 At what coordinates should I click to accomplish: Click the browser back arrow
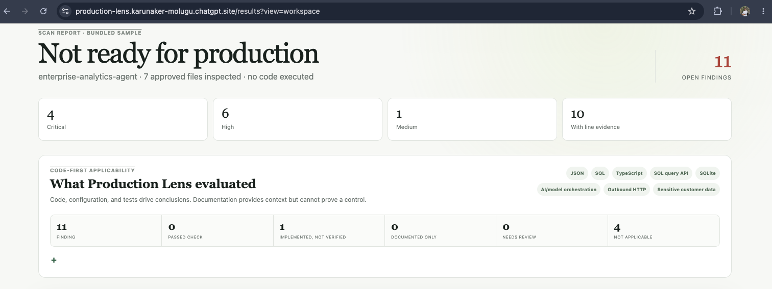coord(7,11)
